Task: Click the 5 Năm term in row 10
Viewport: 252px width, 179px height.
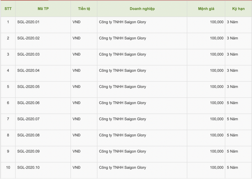Action: click(232, 167)
